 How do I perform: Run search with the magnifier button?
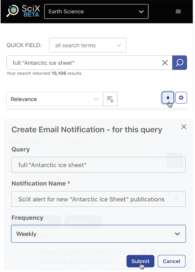[x=180, y=63]
